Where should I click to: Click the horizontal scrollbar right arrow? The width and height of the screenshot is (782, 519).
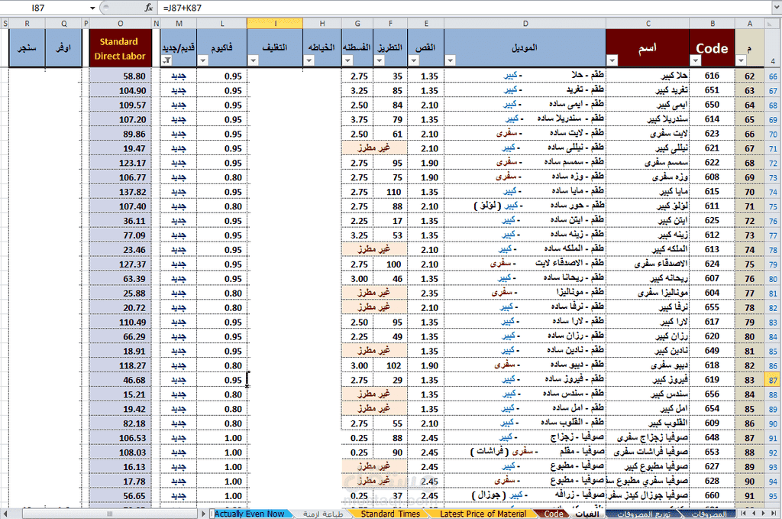pos(203,514)
